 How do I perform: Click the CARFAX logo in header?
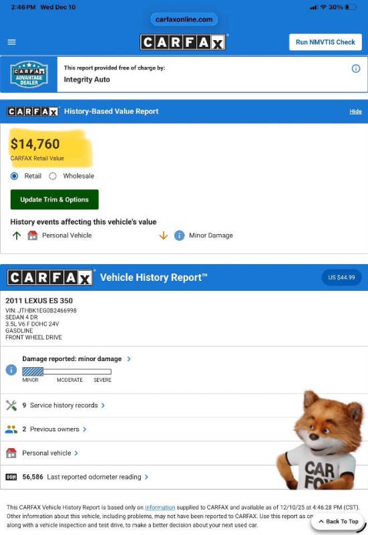point(183,42)
